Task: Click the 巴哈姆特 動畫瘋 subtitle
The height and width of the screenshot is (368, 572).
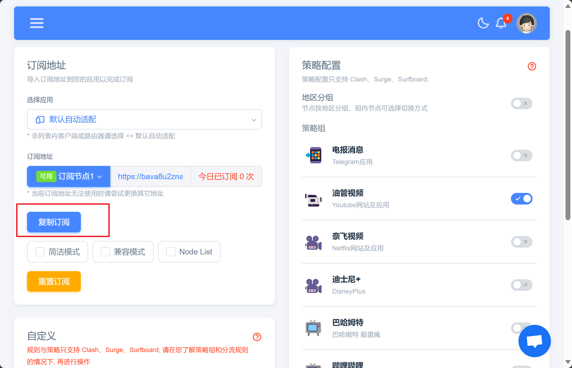Action: pyautogui.click(x=356, y=335)
